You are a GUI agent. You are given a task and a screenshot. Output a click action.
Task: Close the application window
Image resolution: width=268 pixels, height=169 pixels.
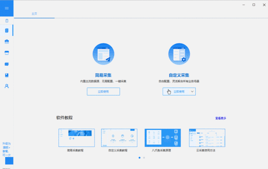(264, 5)
